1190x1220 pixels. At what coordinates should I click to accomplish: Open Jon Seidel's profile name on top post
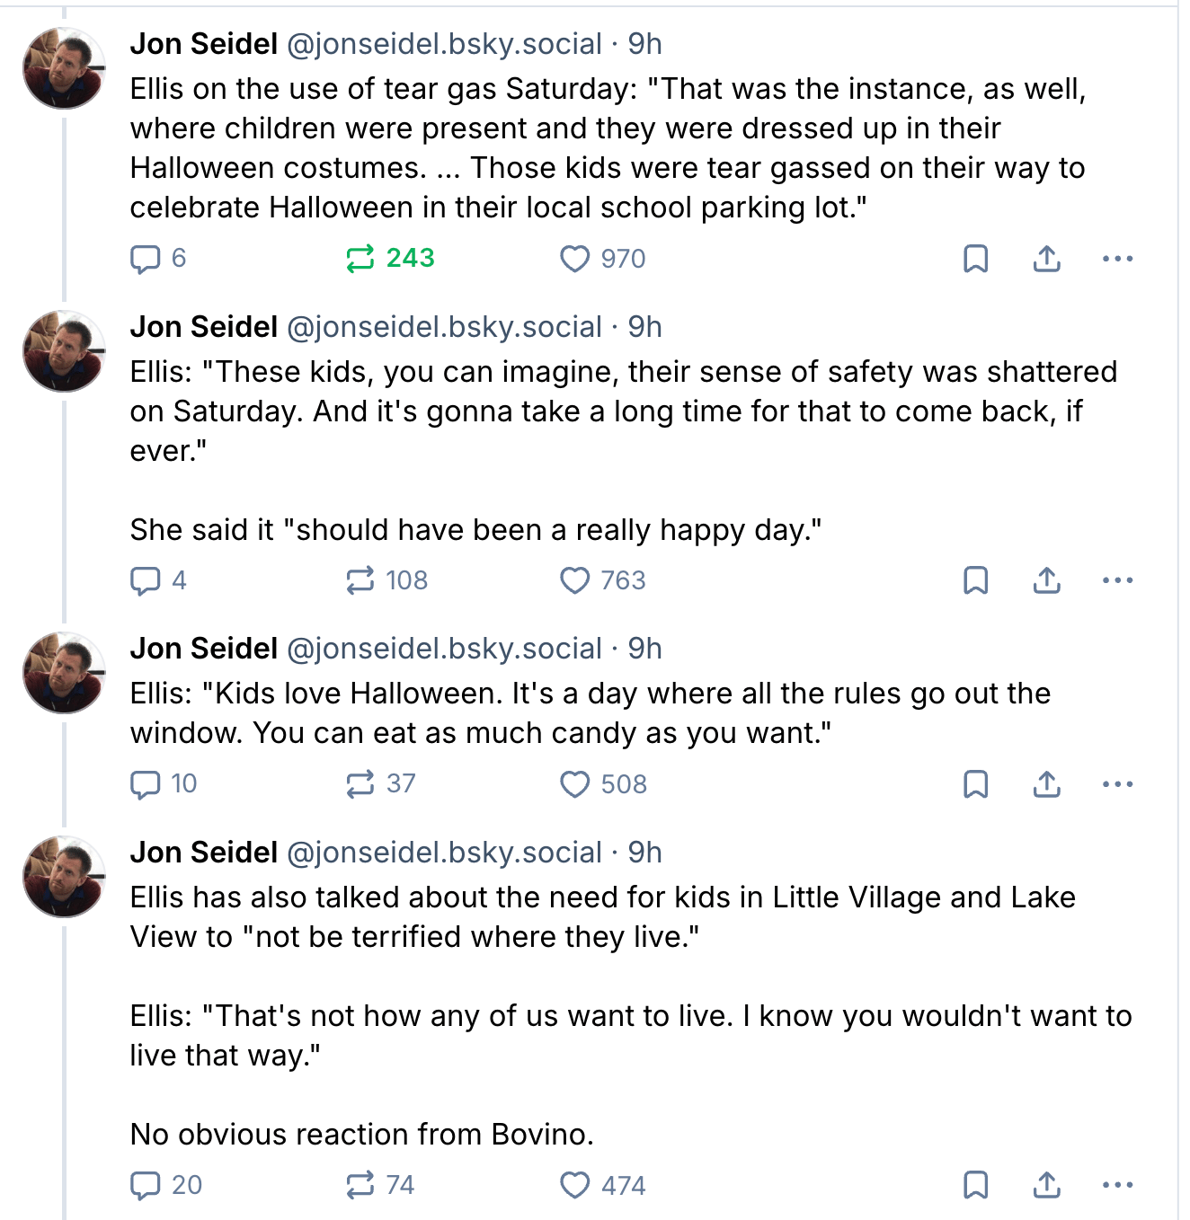(x=204, y=44)
